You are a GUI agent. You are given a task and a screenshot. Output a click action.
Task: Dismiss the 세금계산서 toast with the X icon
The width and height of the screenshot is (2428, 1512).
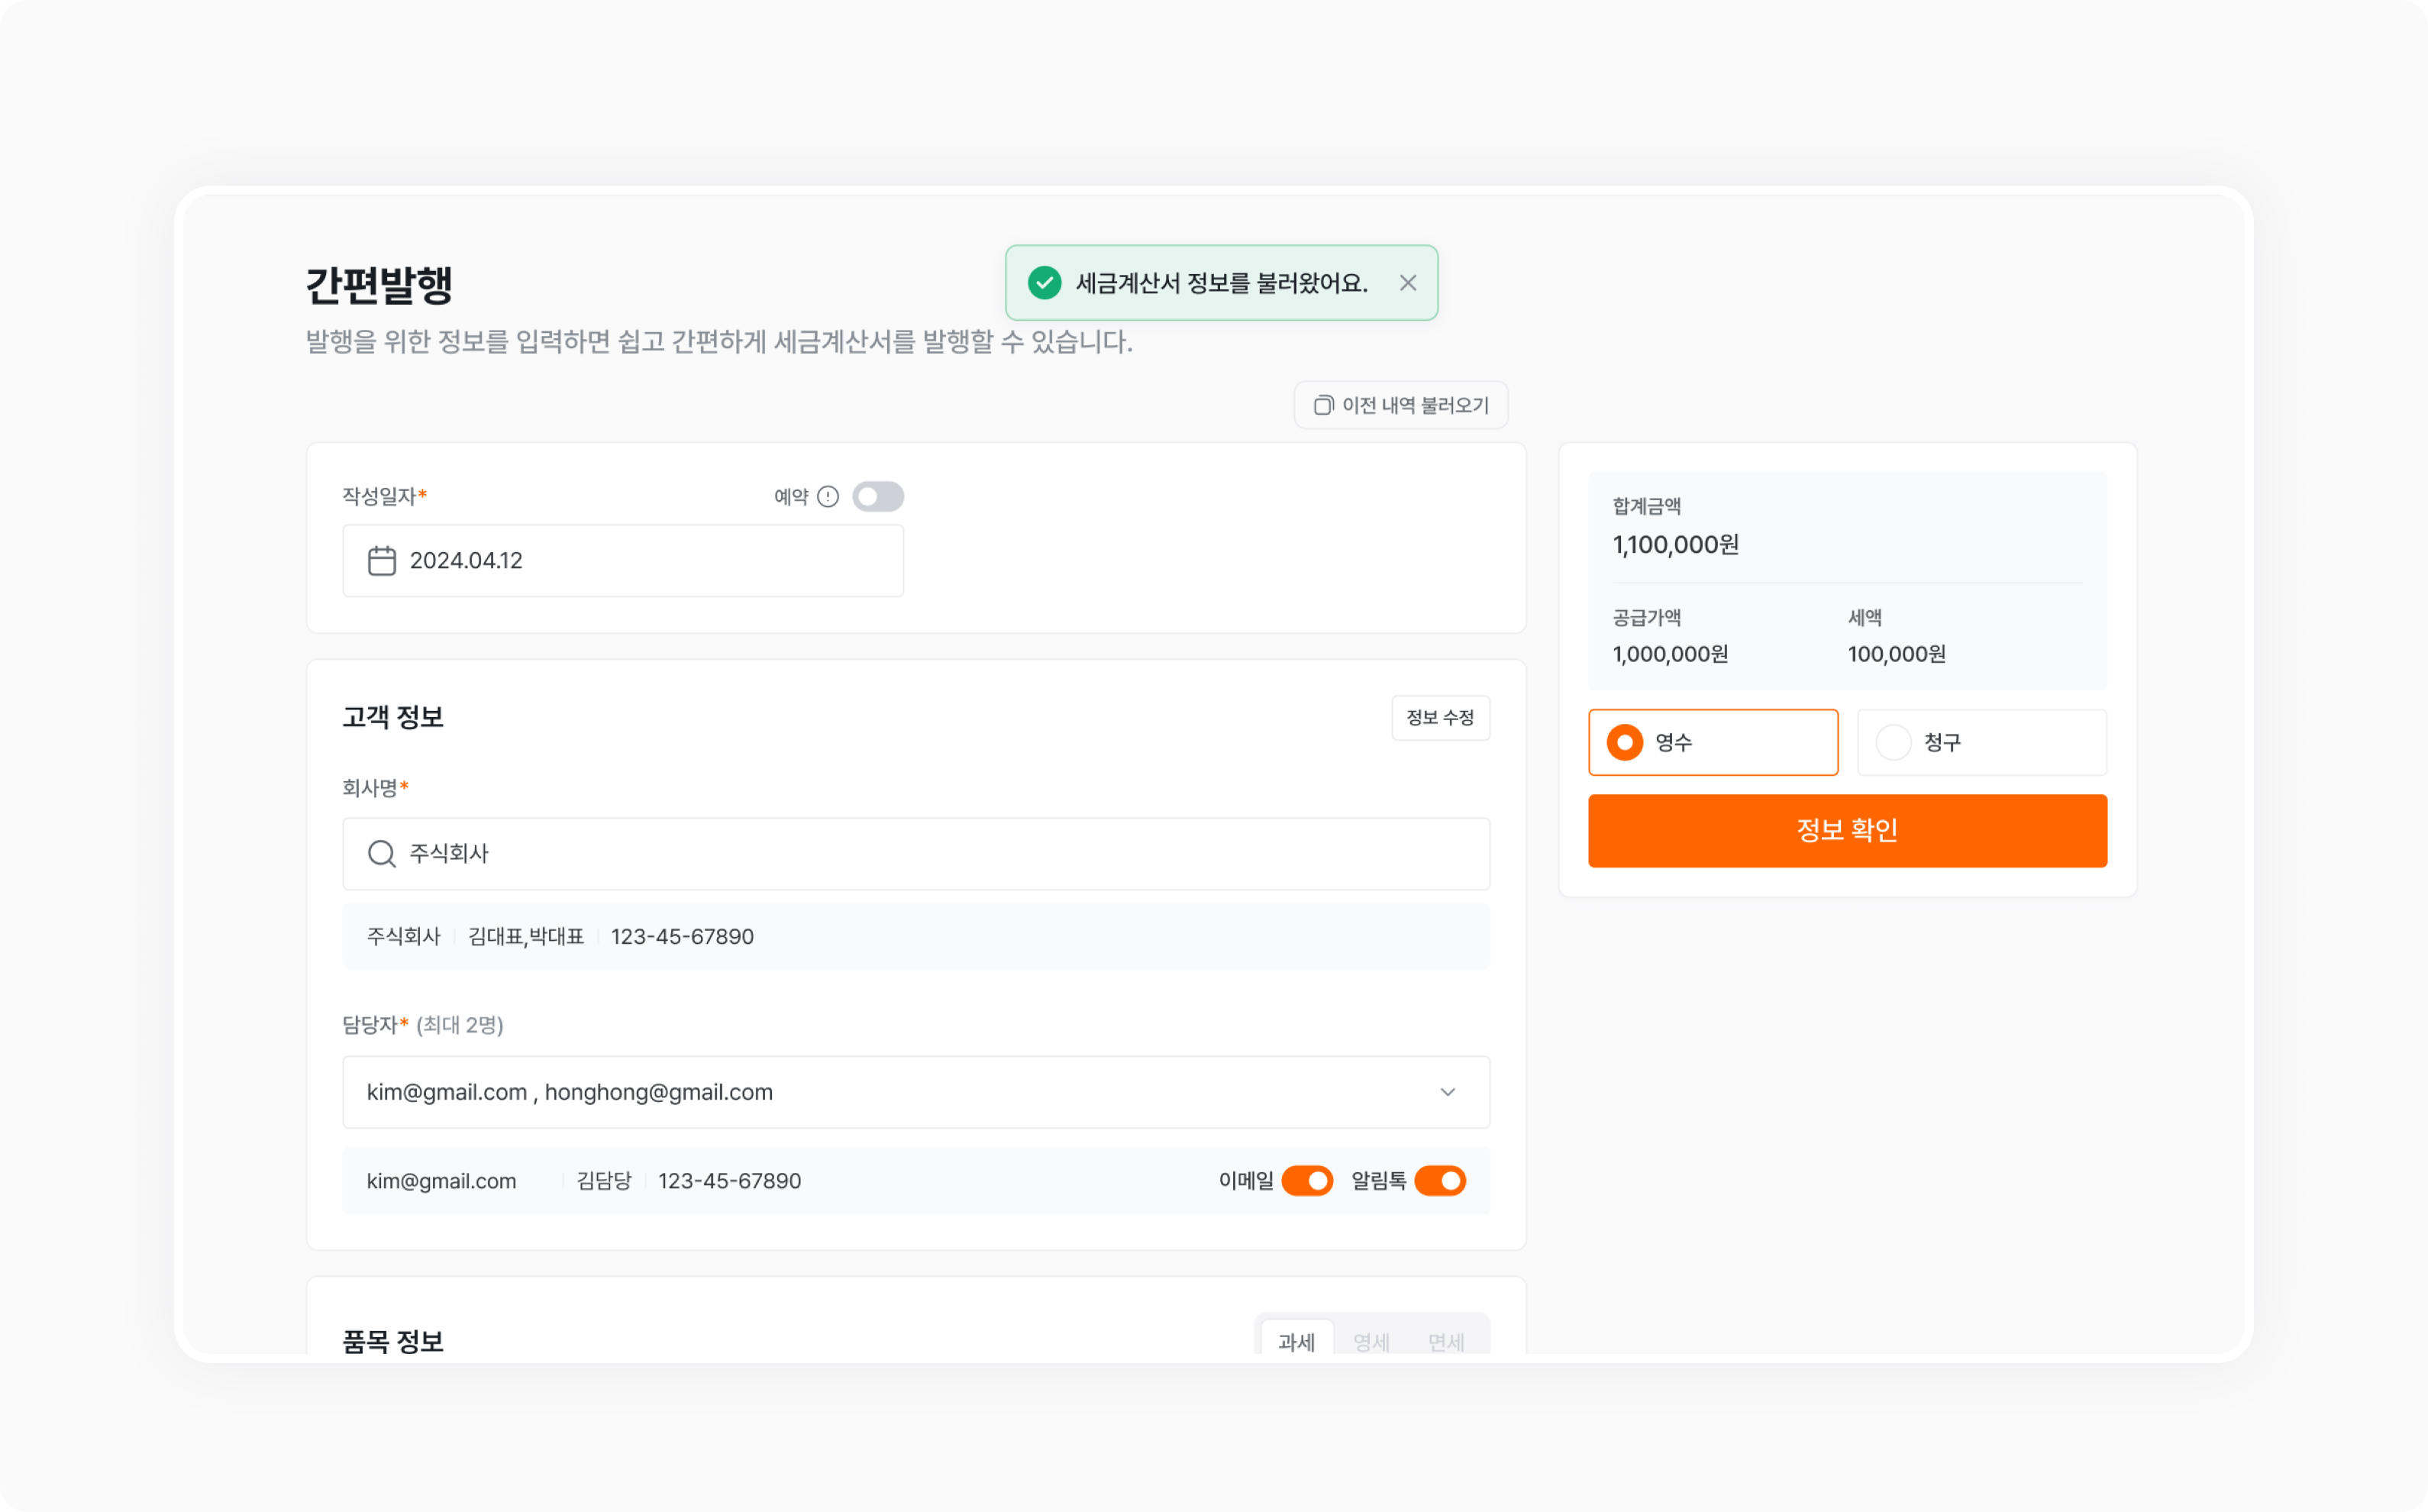tap(1409, 283)
